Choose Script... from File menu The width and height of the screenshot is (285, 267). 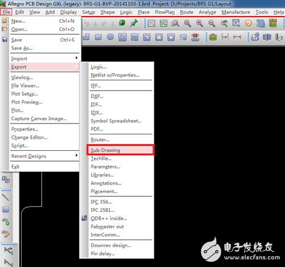click(x=19, y=146)
